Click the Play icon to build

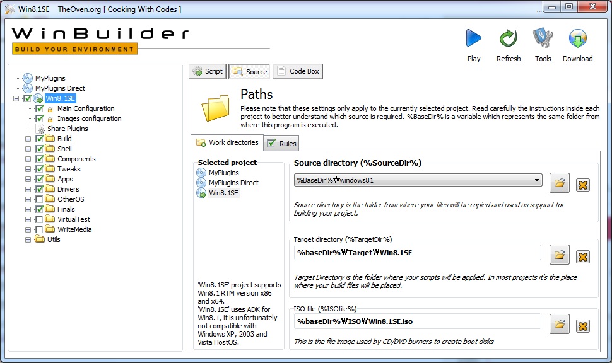coord(473,38)
